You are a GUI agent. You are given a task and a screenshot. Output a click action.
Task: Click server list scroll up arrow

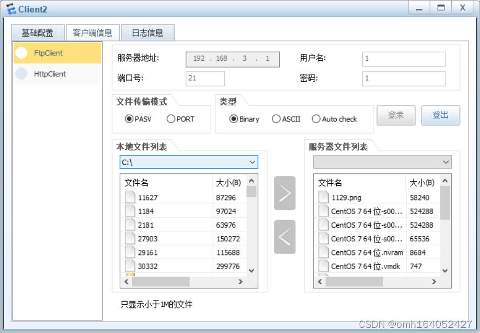coord(445,181)
